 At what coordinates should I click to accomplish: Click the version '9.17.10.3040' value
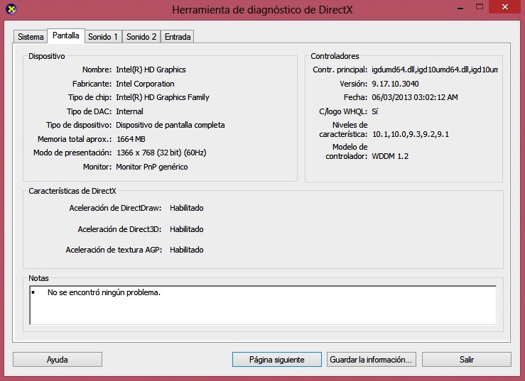click(x=395, y=84)
